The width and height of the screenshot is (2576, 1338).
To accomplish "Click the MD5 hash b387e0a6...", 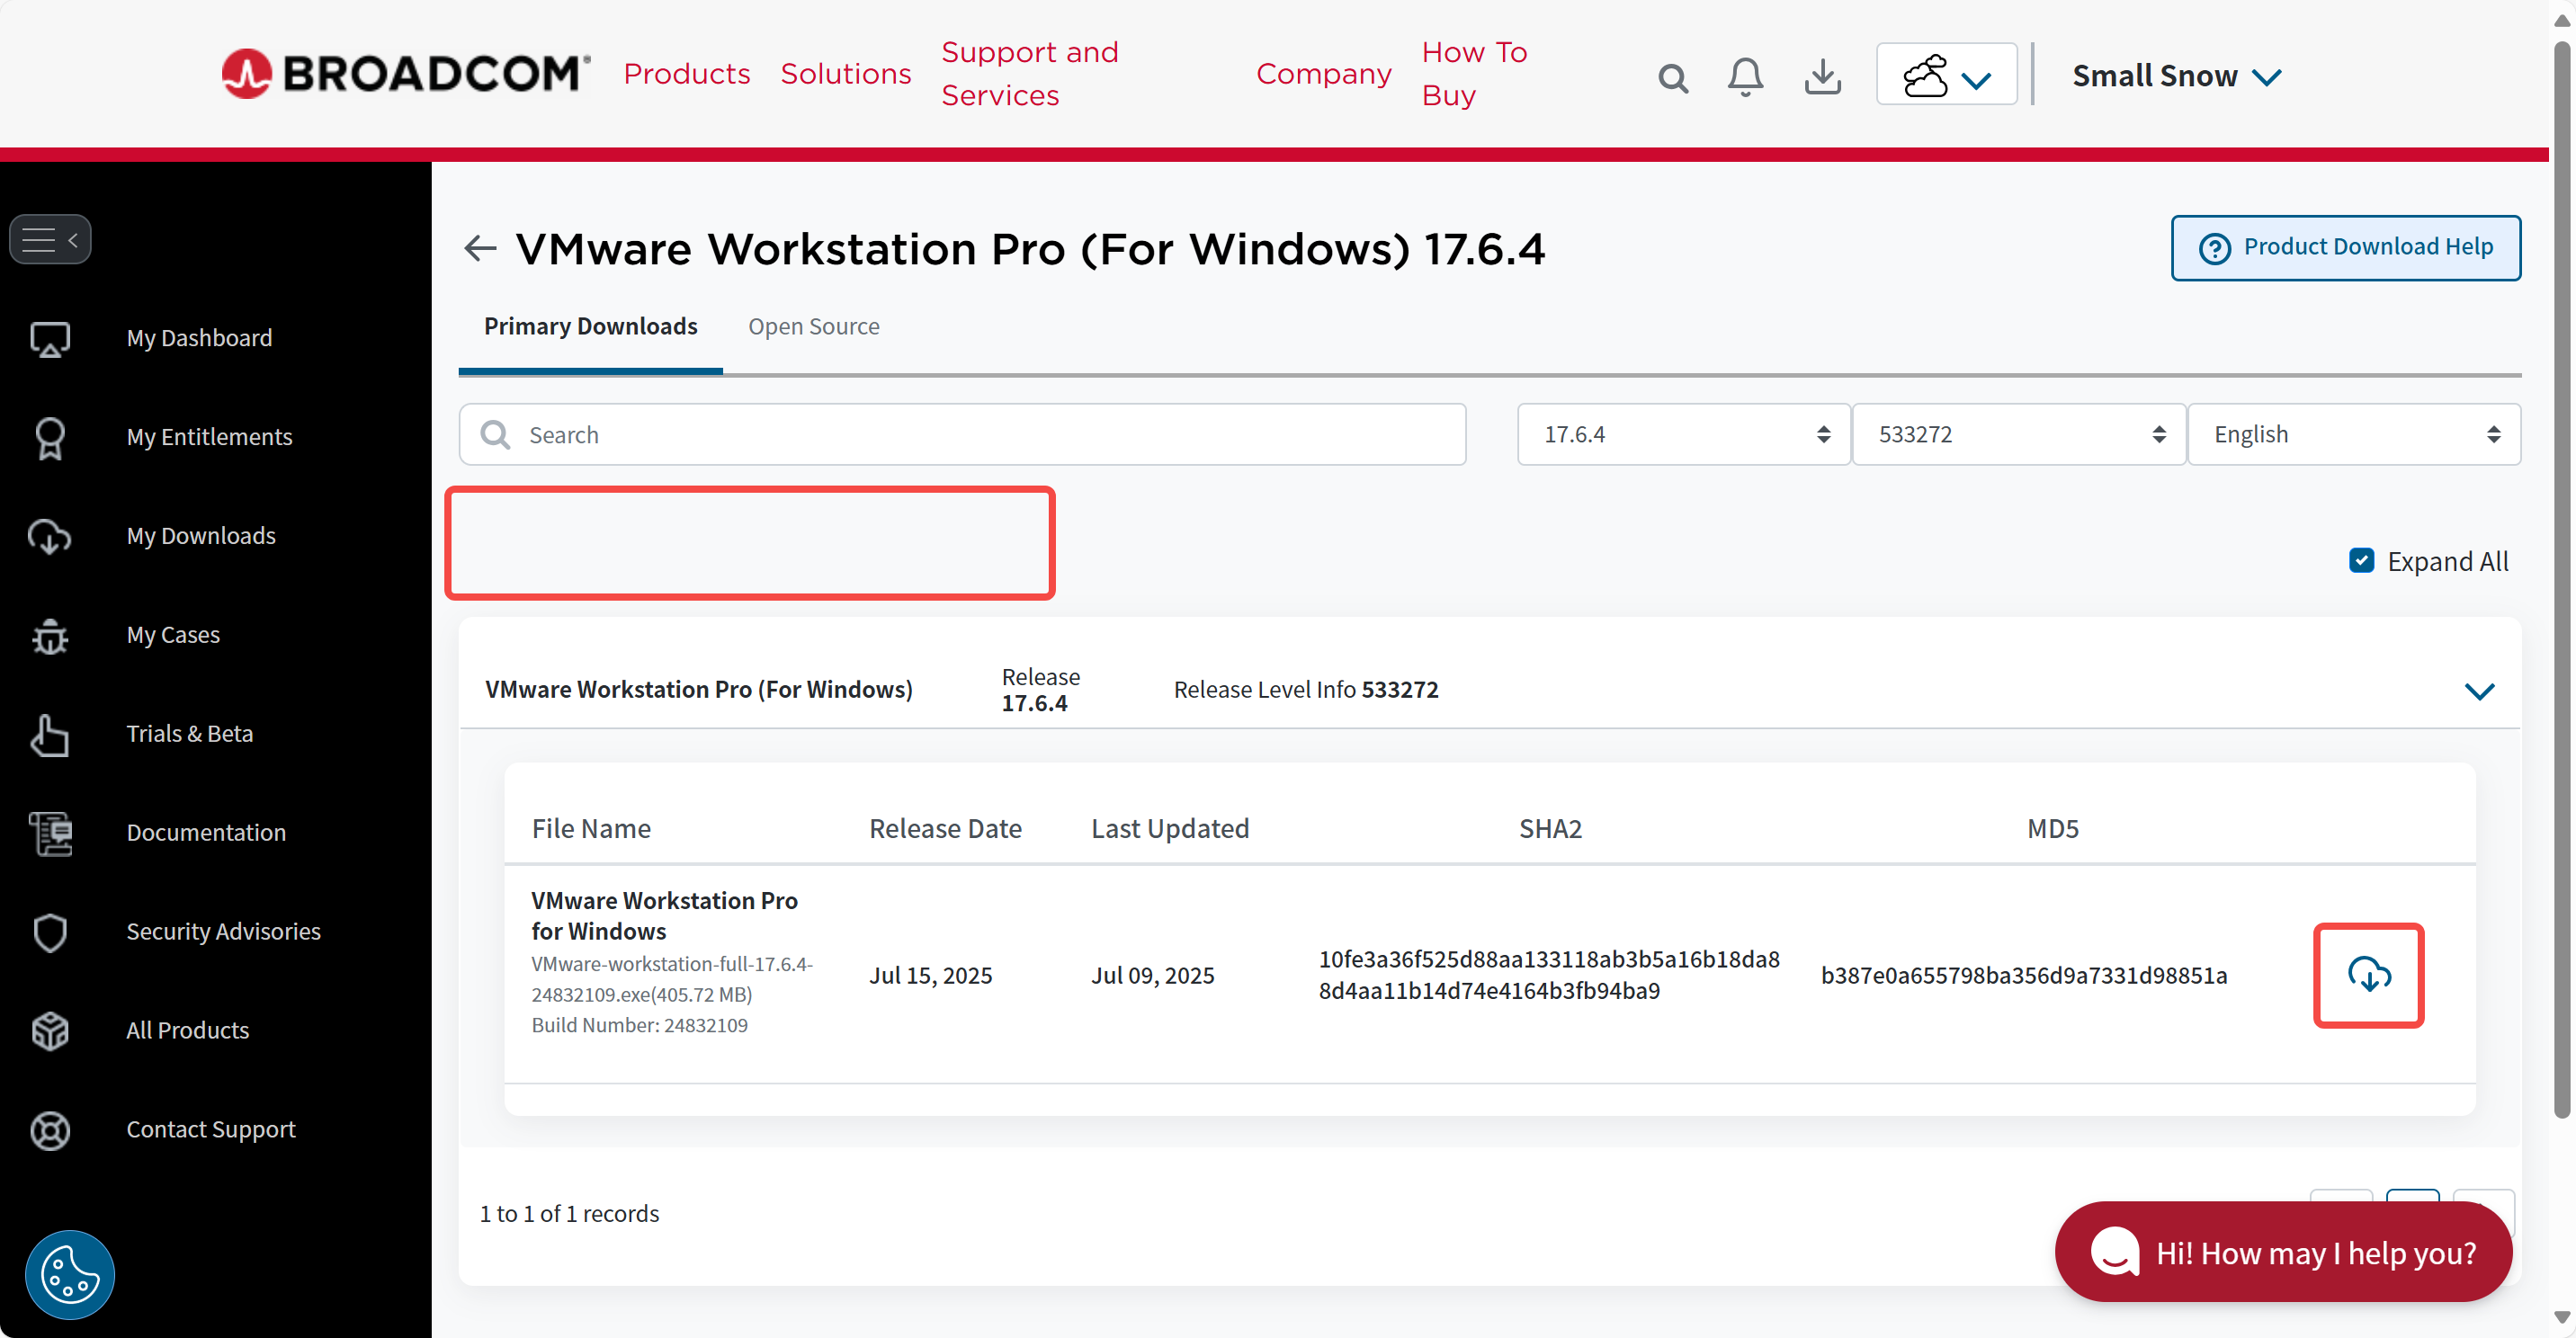I will coord(2024,975).
